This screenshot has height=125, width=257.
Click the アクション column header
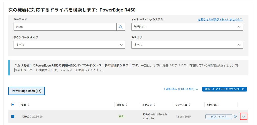click(212, 105)
